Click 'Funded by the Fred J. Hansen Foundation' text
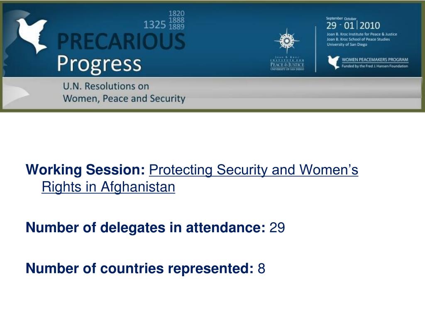Image resolution: width=425 pixels, height=319 pixels. (375, 66)
